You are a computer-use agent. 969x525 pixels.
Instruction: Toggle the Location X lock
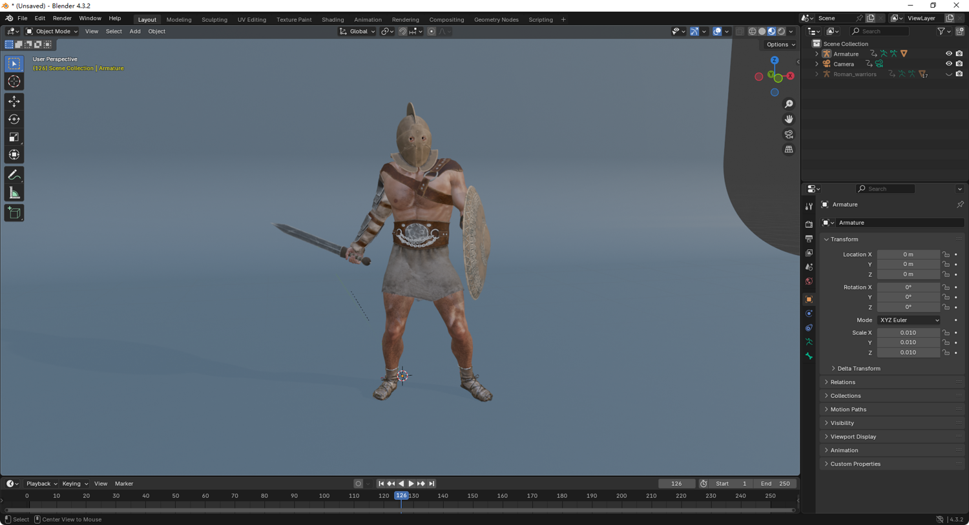[946, 254]
